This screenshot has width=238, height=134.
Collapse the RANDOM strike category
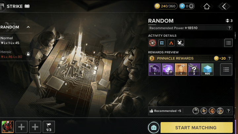[x=28, y=27]
